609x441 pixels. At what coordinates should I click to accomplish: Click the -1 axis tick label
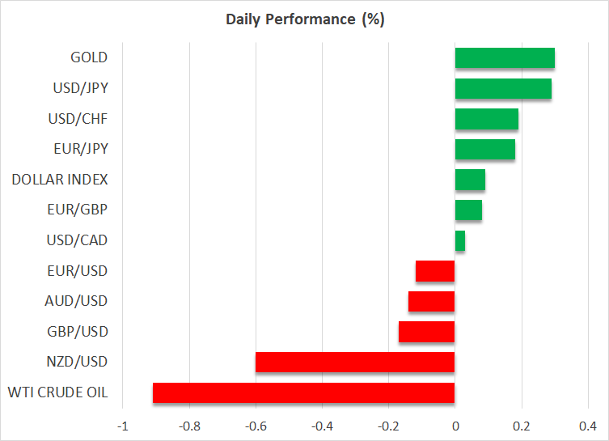pyautogui.click(x=123, y=426)
